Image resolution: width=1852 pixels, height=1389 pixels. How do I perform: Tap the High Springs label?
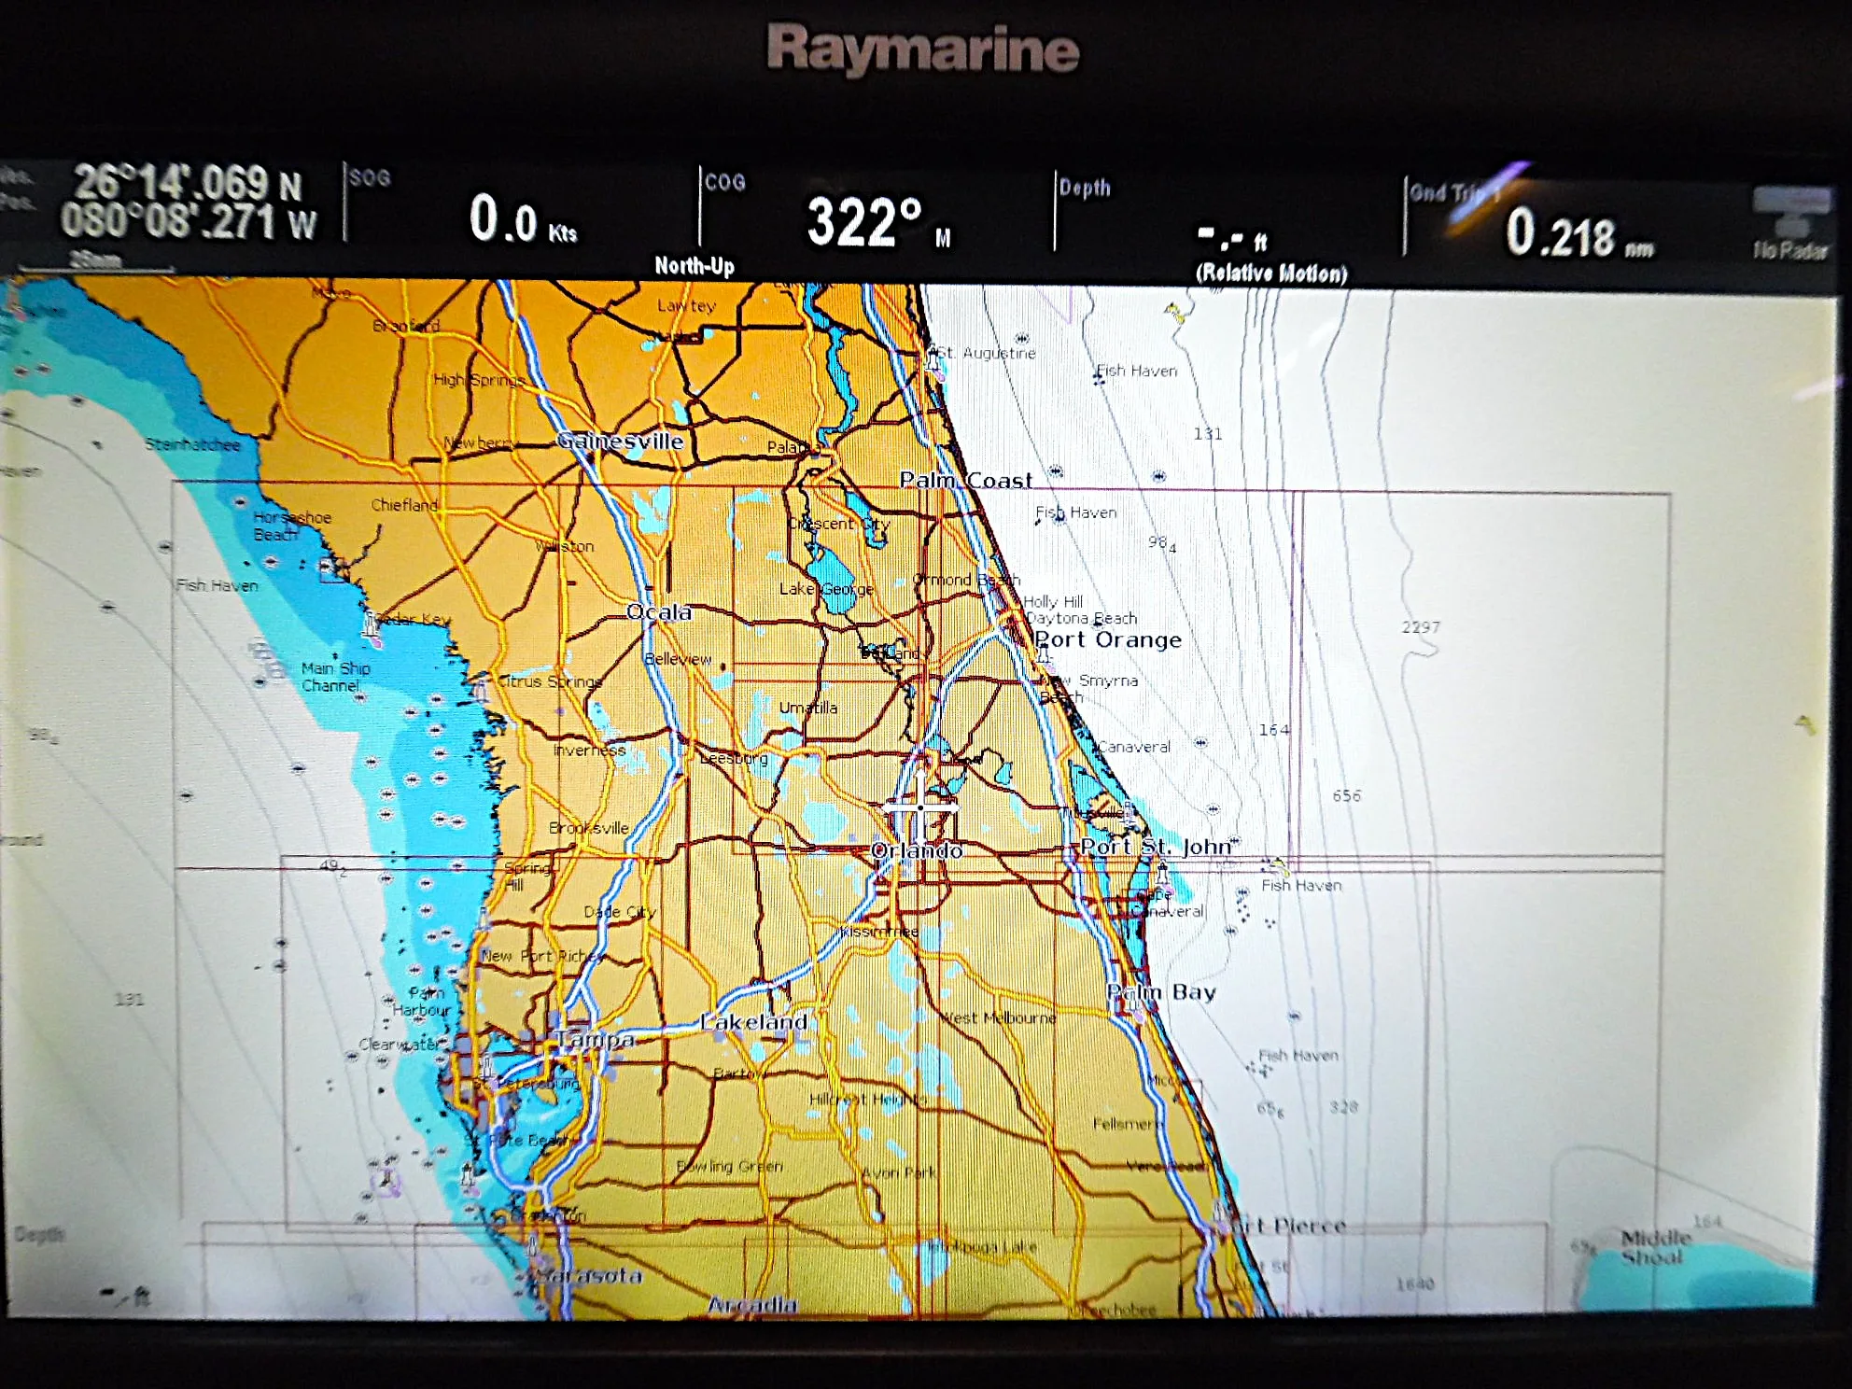479,380
